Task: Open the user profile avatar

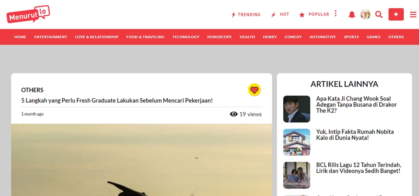Action: tap(365, 14)
